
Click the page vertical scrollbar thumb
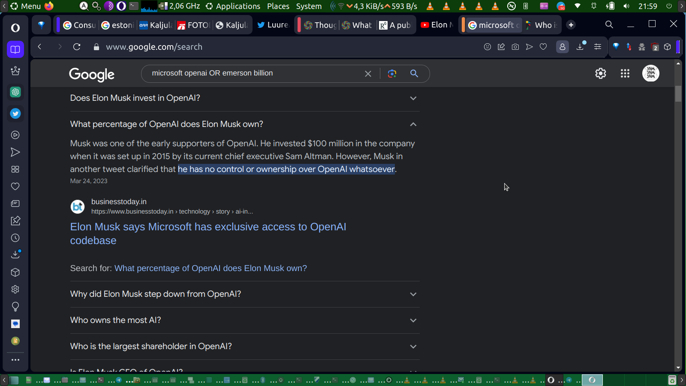678,93
